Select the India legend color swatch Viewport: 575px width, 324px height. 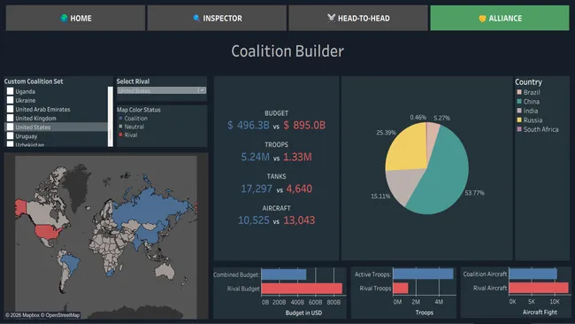pyautogui.click(x=519, y=111)
